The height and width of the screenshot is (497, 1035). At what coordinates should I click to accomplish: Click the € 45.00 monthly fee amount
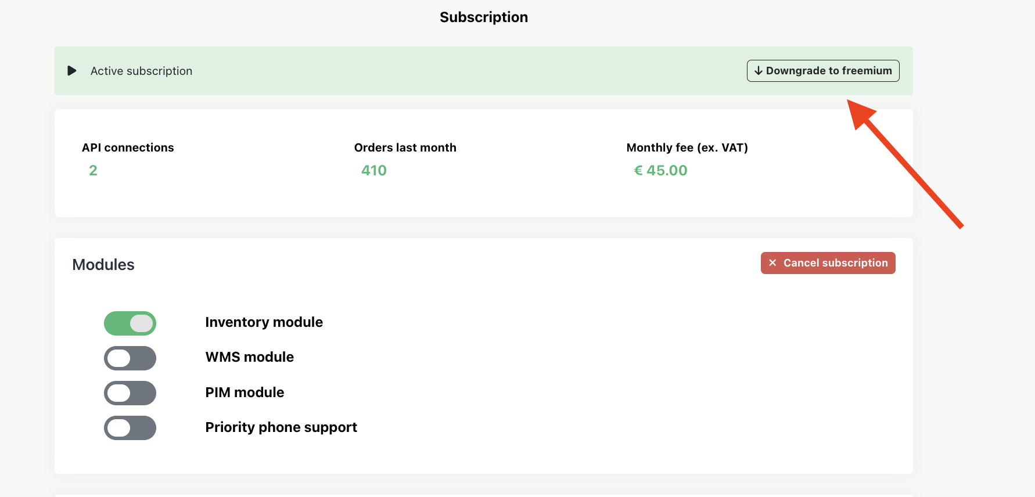click(661, 171)
